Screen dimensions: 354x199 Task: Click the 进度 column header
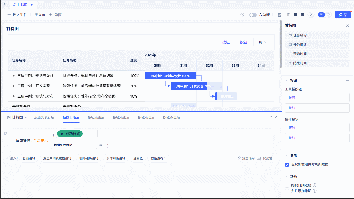pyautogui.click(x=135, y=60)
